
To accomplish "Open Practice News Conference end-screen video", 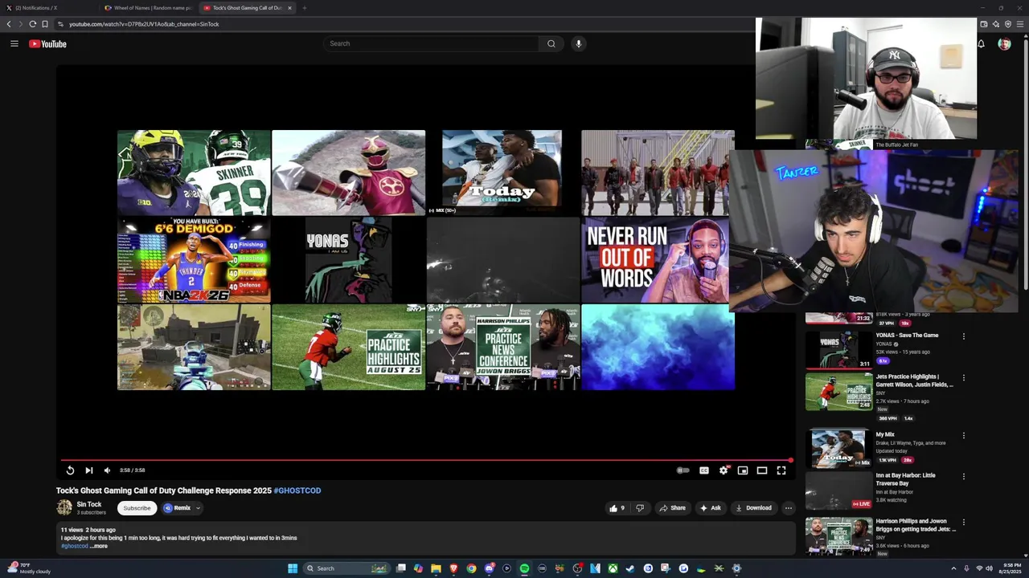I will tap(503, 347).
